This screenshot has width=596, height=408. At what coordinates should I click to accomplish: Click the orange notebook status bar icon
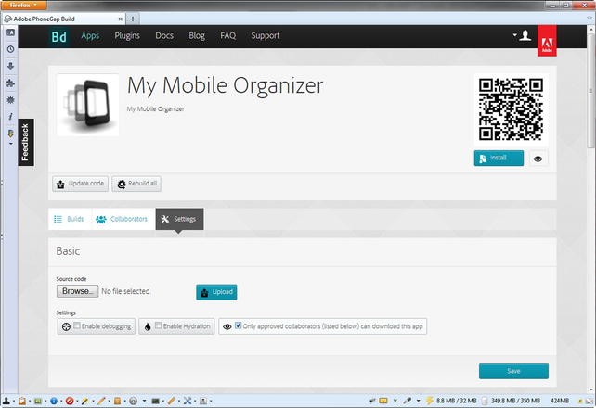coord(118,401)
